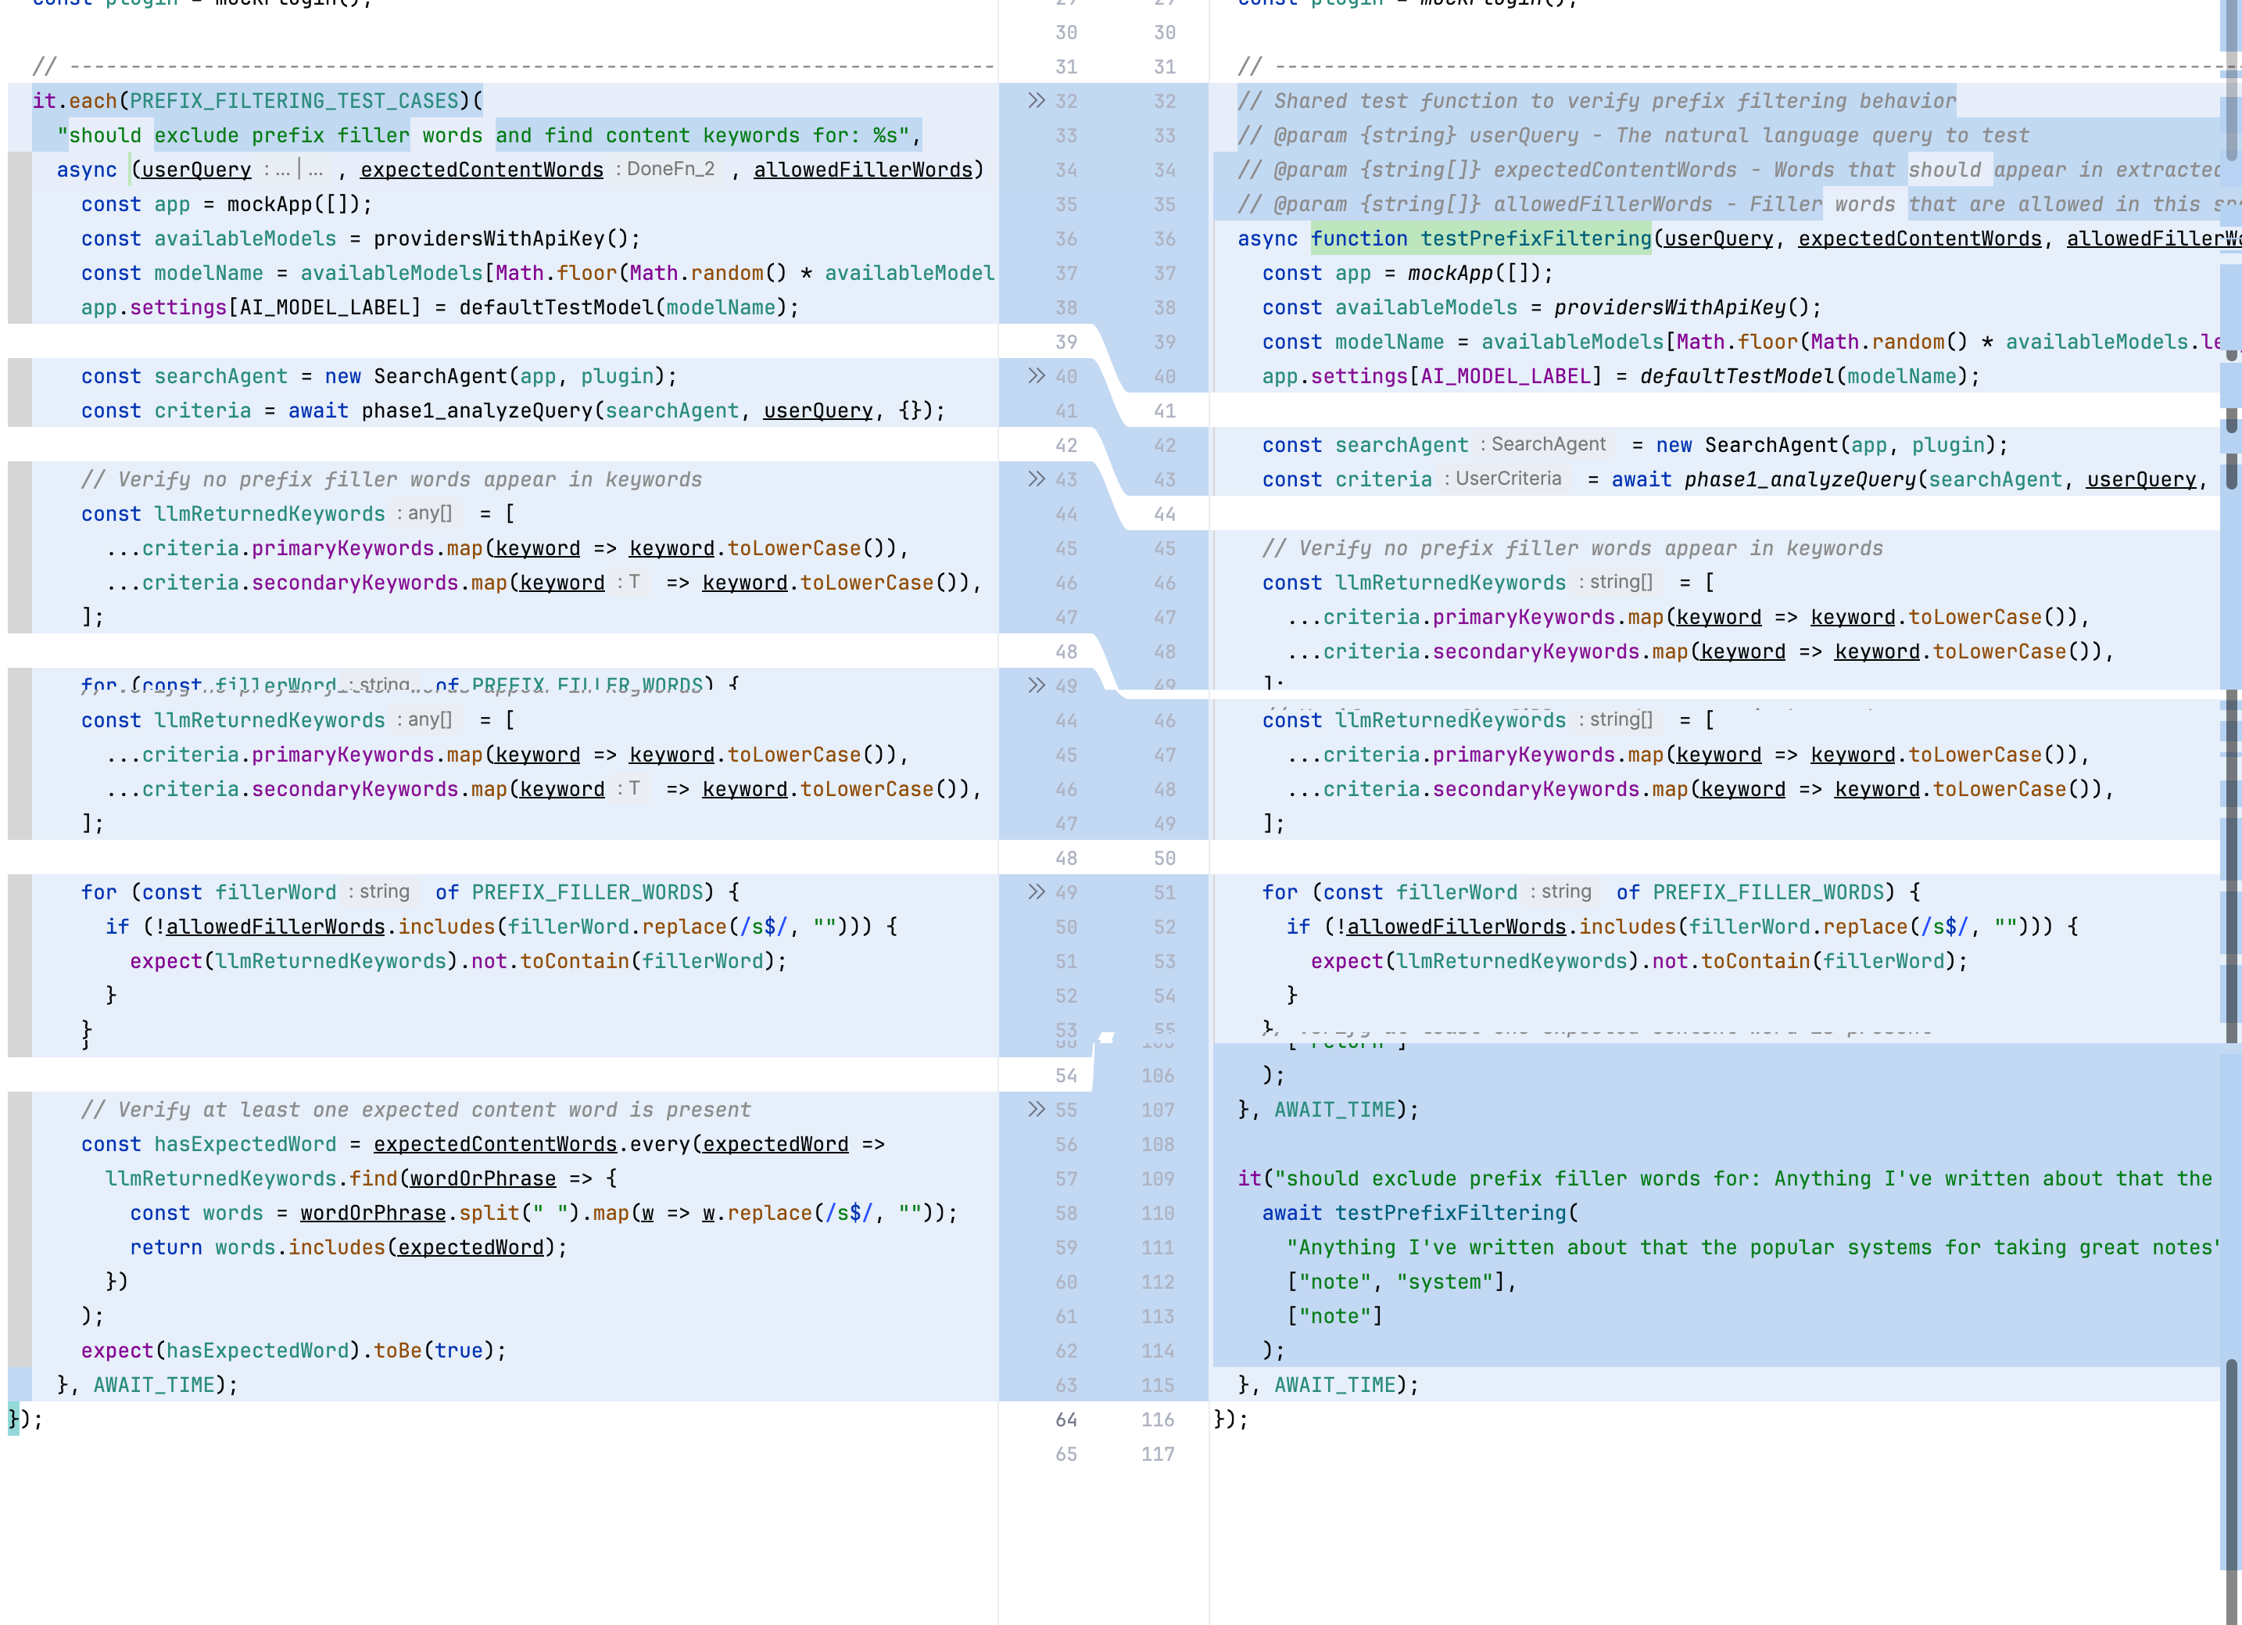Click the await testPrefixFiltering call
2242x1625 pixels.
pyautogui.click(x=1450, y=1213)
